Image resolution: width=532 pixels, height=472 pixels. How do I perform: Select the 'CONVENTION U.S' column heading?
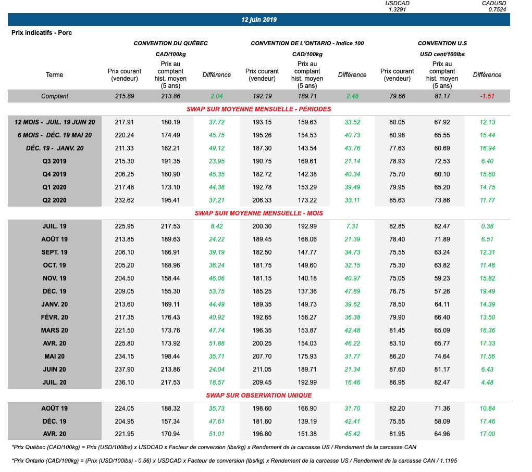tap(442, 43)
